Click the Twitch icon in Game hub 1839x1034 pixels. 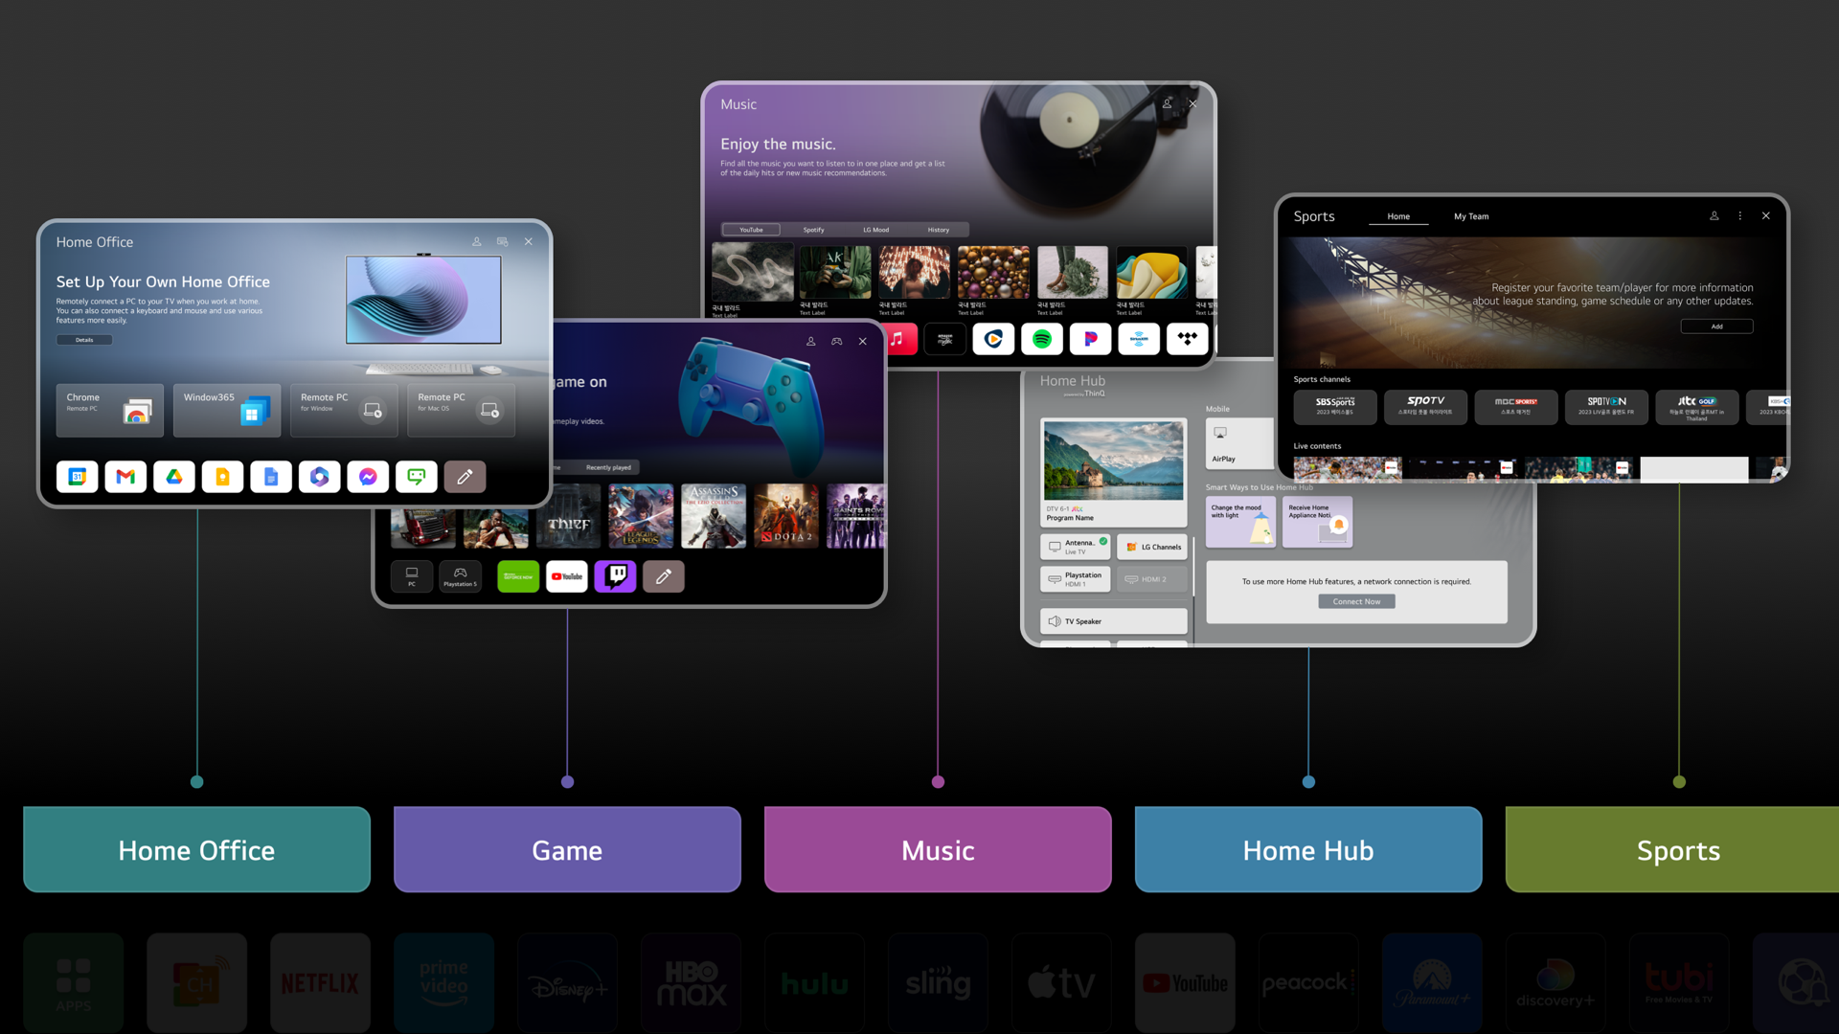point(615,577)
